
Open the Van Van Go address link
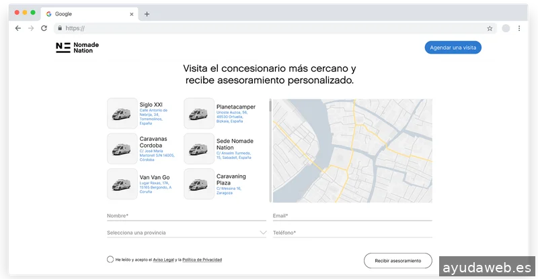[155, 187]
